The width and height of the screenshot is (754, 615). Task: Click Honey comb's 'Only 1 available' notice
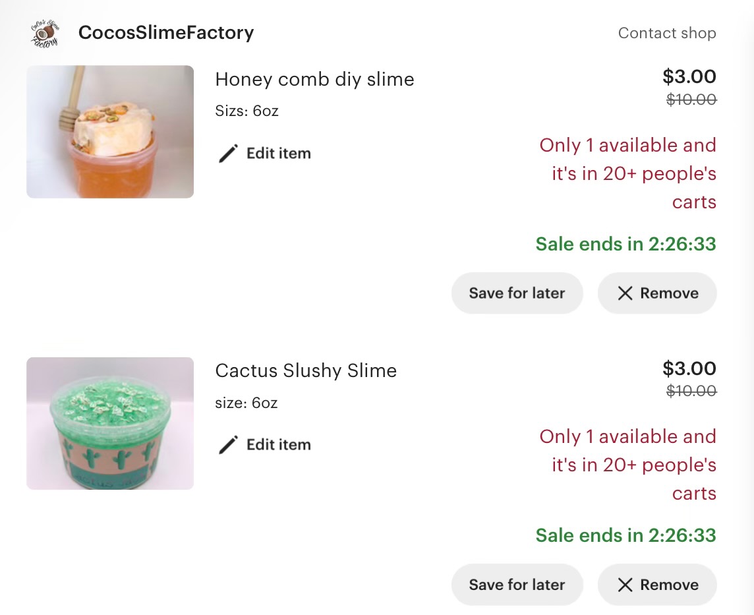coord(627,173)
